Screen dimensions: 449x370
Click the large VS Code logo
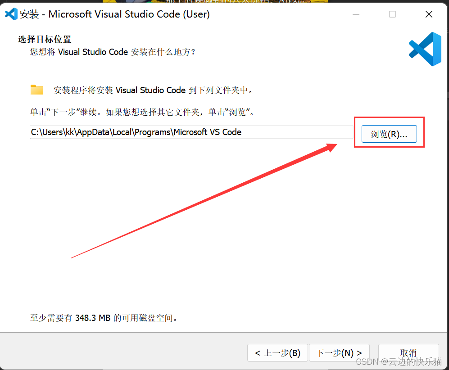click(425, 49)
